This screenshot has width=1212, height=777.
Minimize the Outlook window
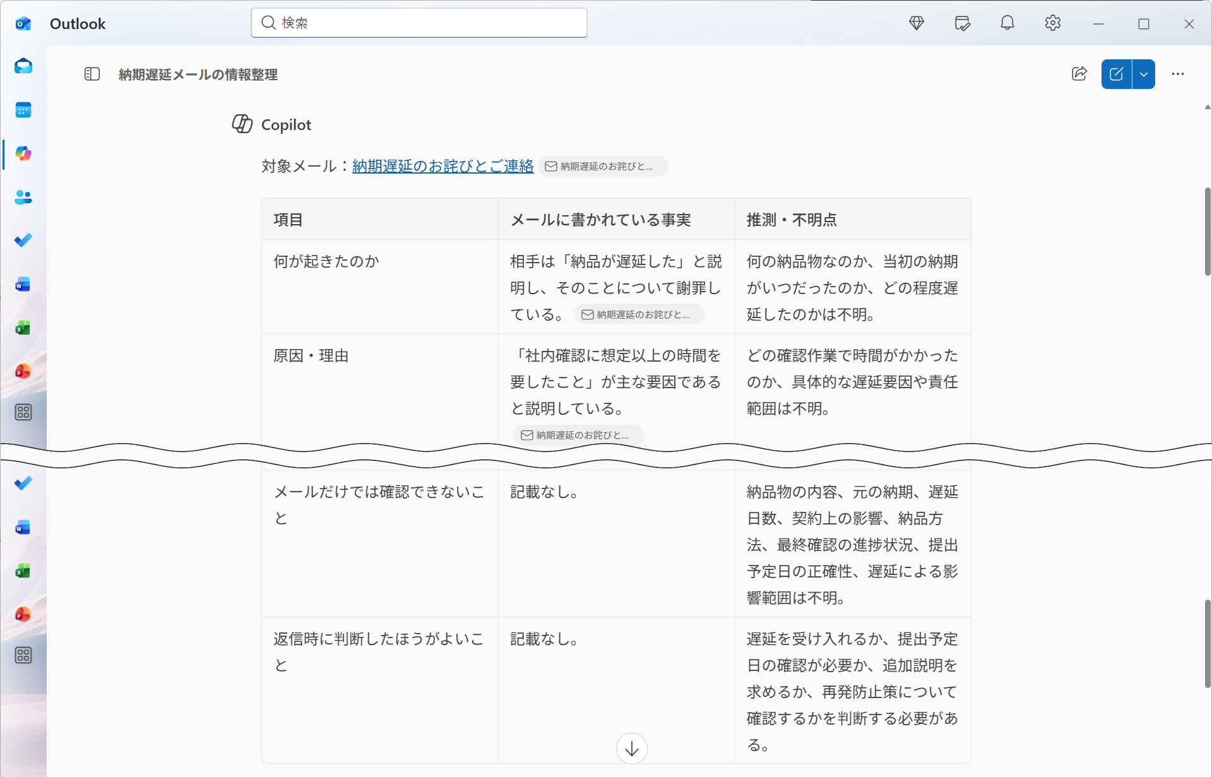point(1098,23)
